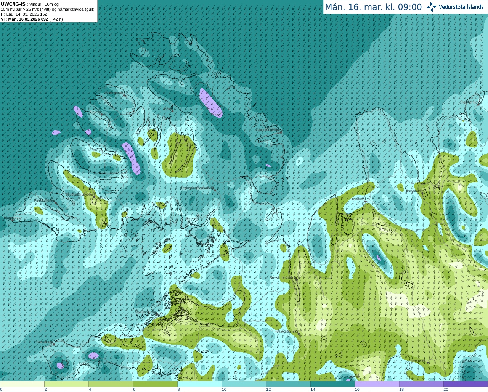
Task: Click the Bergstaðir station label
Action: coord(414,191)
